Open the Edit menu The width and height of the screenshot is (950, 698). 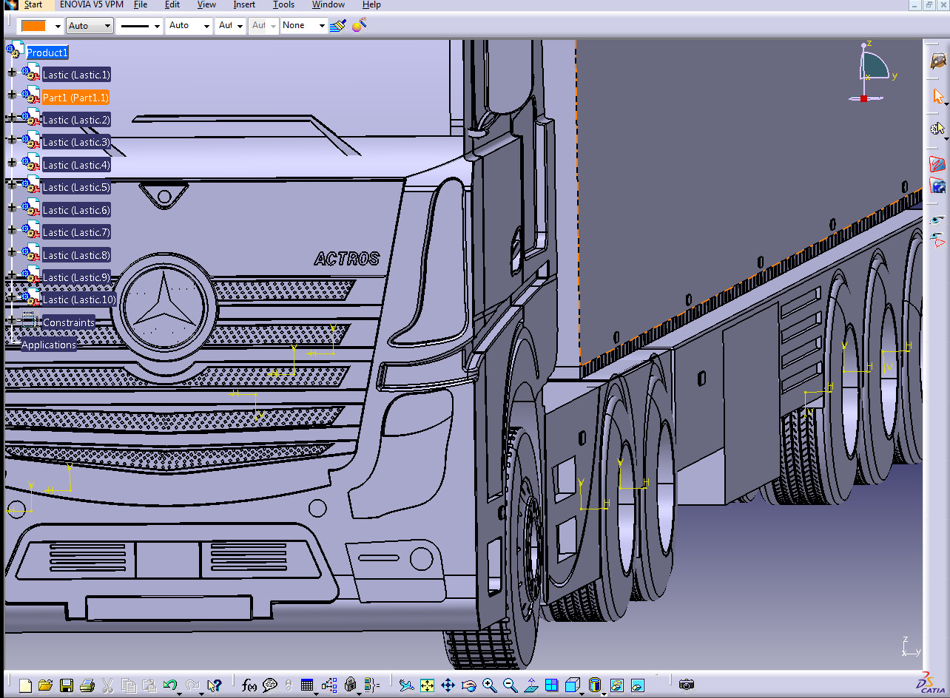tap(172, 4)
